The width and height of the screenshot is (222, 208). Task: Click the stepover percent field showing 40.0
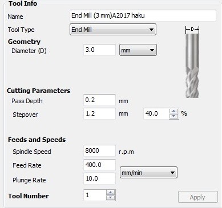[x=156, y=113]
